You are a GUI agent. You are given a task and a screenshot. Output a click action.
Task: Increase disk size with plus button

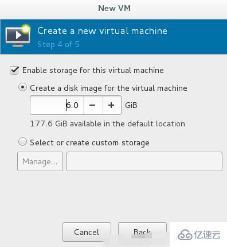111,105
